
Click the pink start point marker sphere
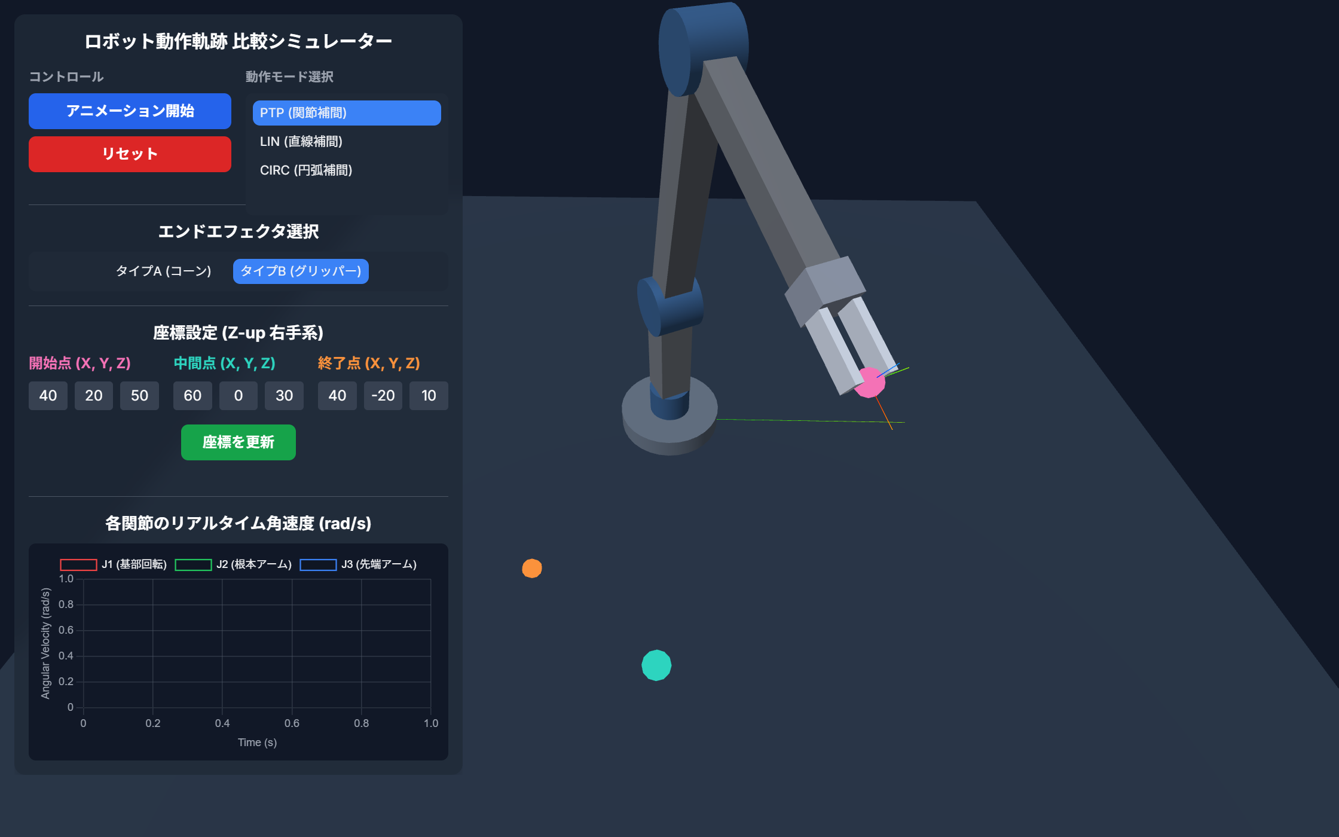click(870, 383)
